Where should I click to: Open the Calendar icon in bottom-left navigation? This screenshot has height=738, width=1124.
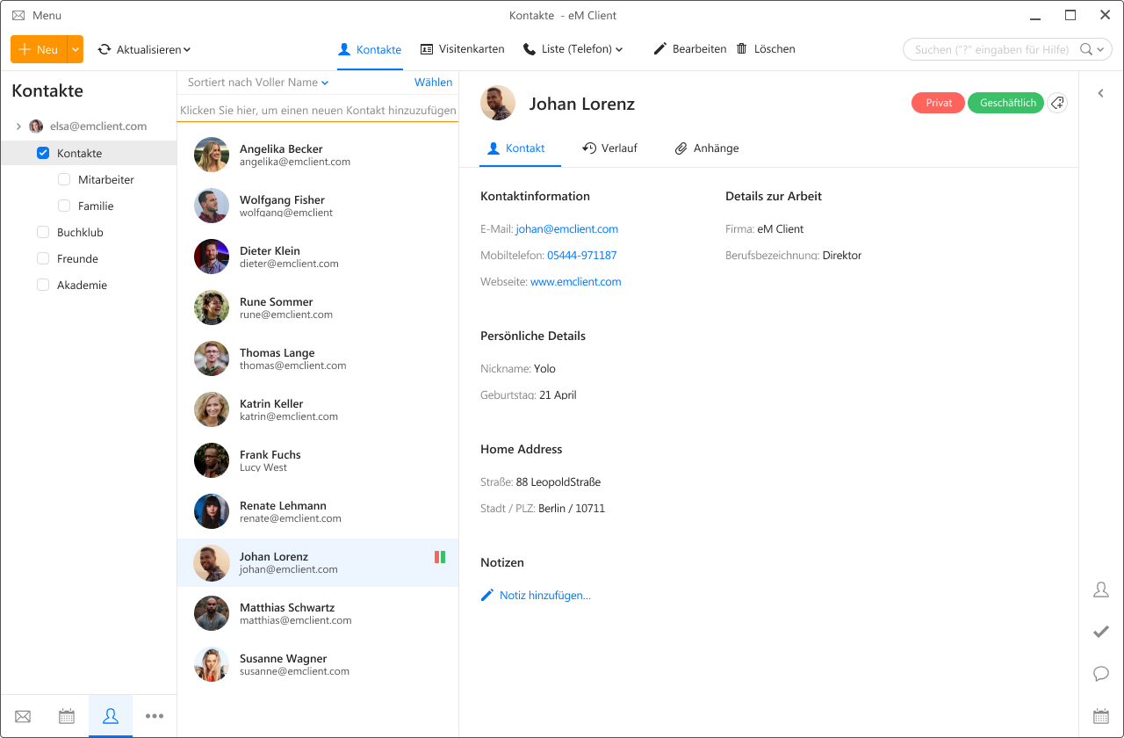[x=67, y=716]
